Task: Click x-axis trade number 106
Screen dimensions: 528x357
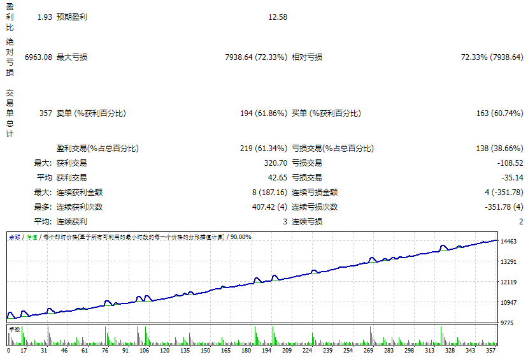Action: (x=145, y=351)
